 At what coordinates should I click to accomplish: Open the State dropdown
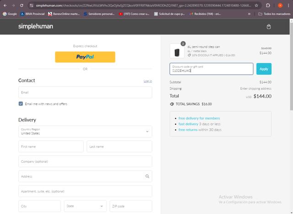click(85, 206)
